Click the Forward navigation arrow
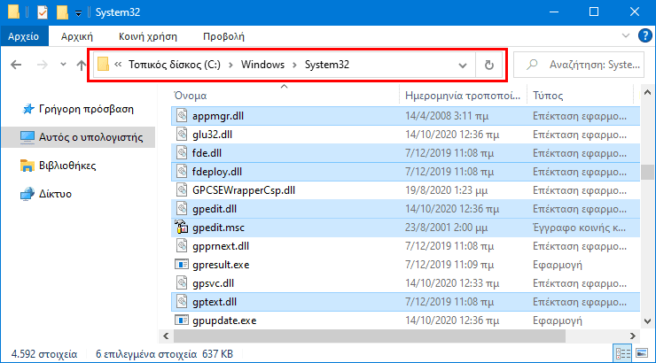The image size is (656, 363). 42,65
